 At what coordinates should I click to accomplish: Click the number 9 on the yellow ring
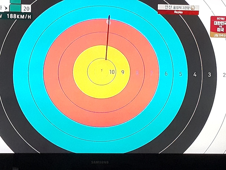[123, 72]
